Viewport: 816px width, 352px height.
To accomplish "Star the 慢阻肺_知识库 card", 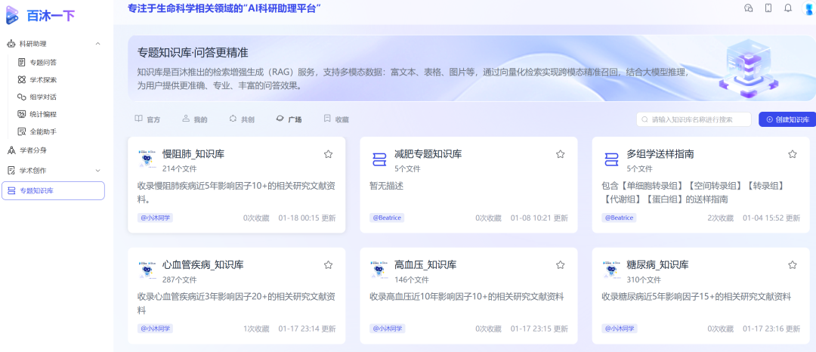I will click(x=328, y=154).
